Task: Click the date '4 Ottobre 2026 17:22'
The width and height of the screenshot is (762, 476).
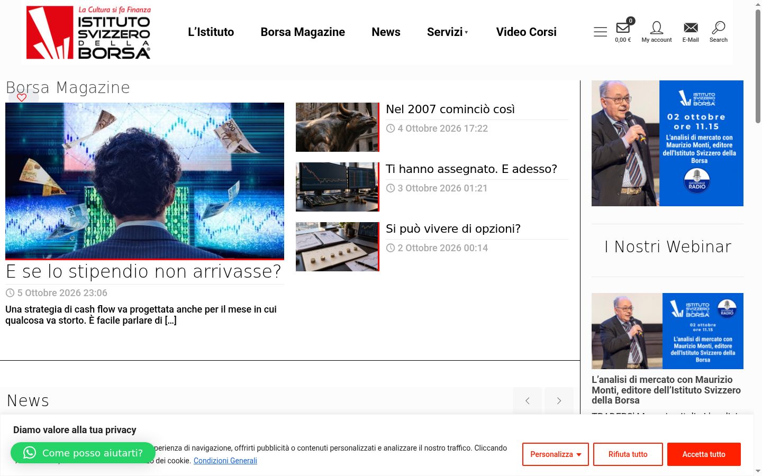Action: [443, 129]
